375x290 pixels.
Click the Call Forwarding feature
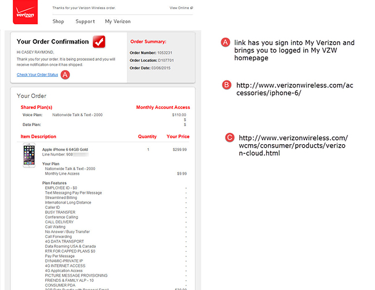point(58,236)
